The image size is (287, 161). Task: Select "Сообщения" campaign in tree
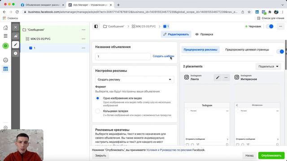36,30
